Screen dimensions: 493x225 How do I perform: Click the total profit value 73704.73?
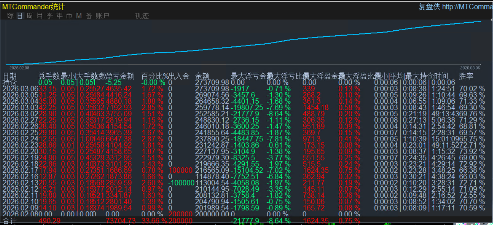pyautogui.click(x=121, y=221)
